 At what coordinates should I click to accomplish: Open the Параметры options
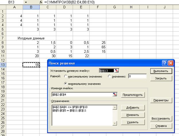[161, 100]
